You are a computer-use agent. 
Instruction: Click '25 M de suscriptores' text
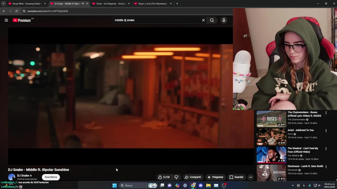[27, 179]
